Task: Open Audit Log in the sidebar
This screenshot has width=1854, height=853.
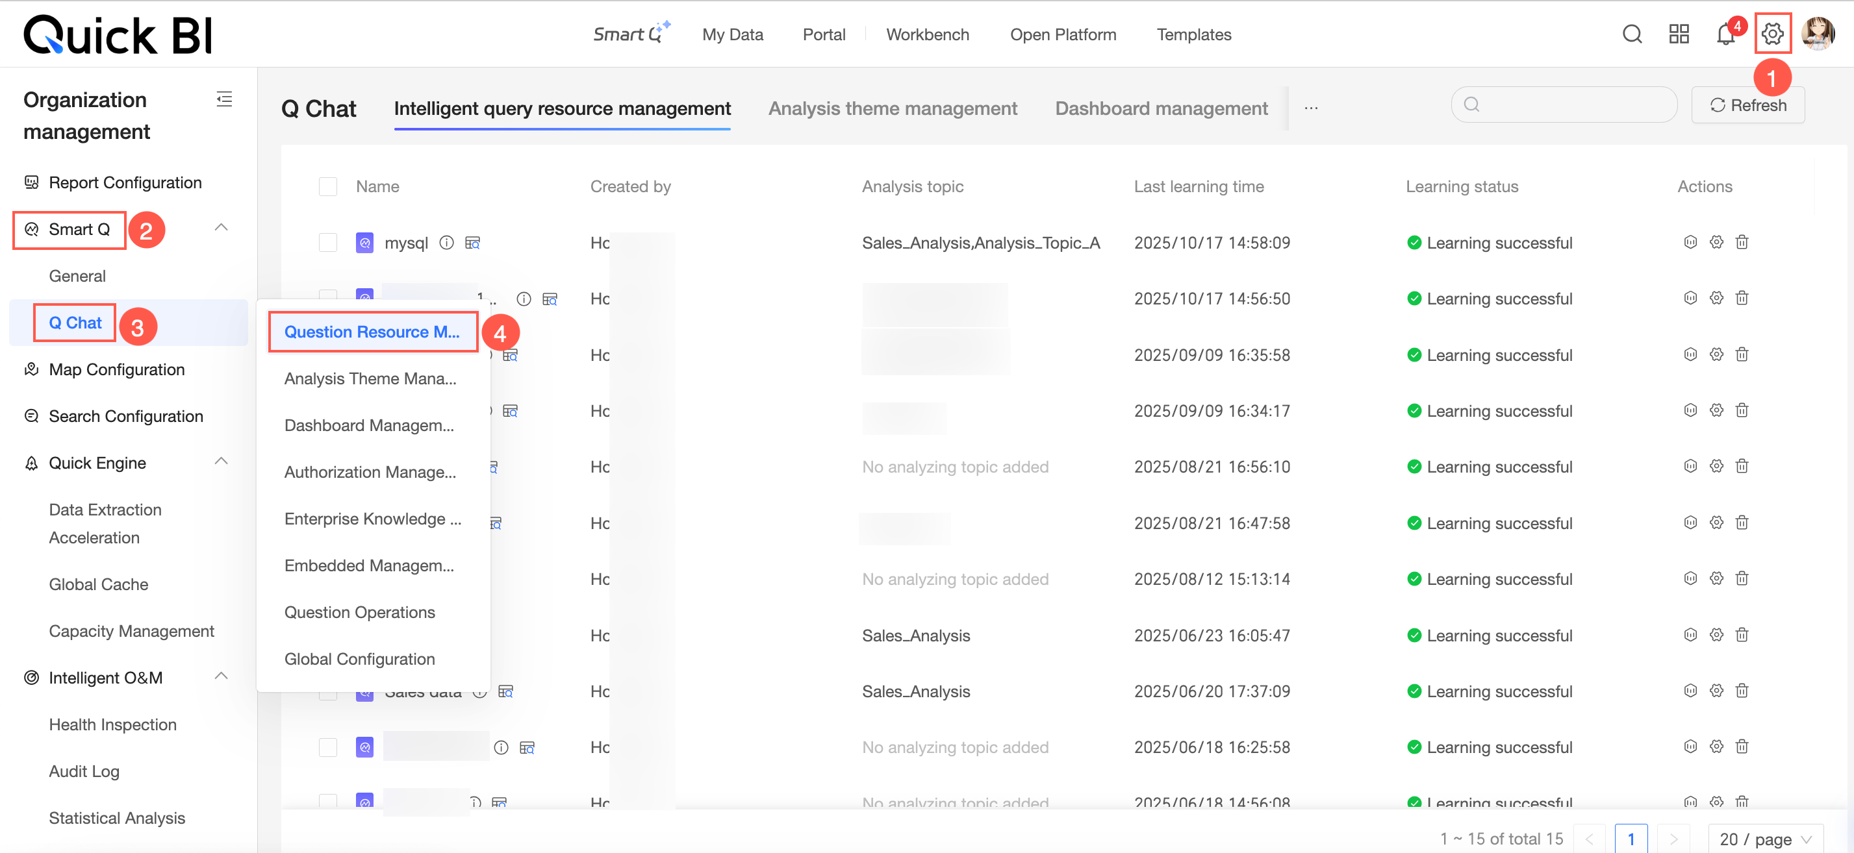Action: [84, 771]
